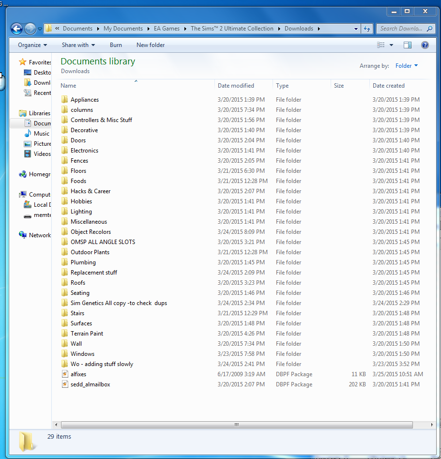
Task: Sort by the Date modified column header
Action: pos(236,86)
